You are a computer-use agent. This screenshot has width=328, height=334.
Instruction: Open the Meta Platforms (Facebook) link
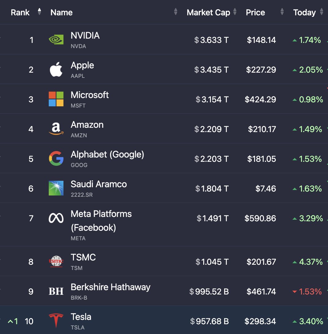[101, 221]
